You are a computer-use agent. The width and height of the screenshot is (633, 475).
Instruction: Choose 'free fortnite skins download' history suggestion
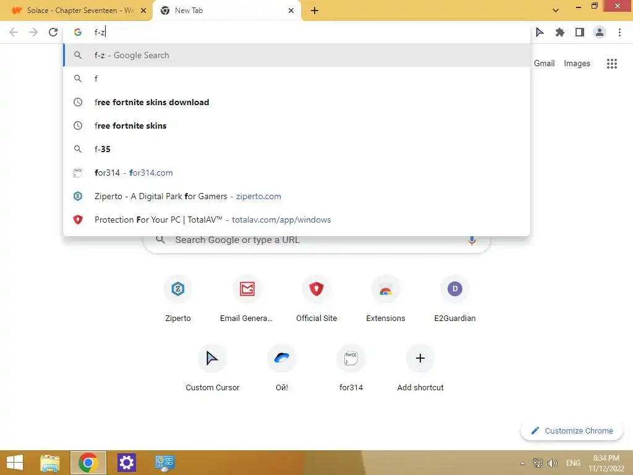pyautogui.click(x=297, y=102)
